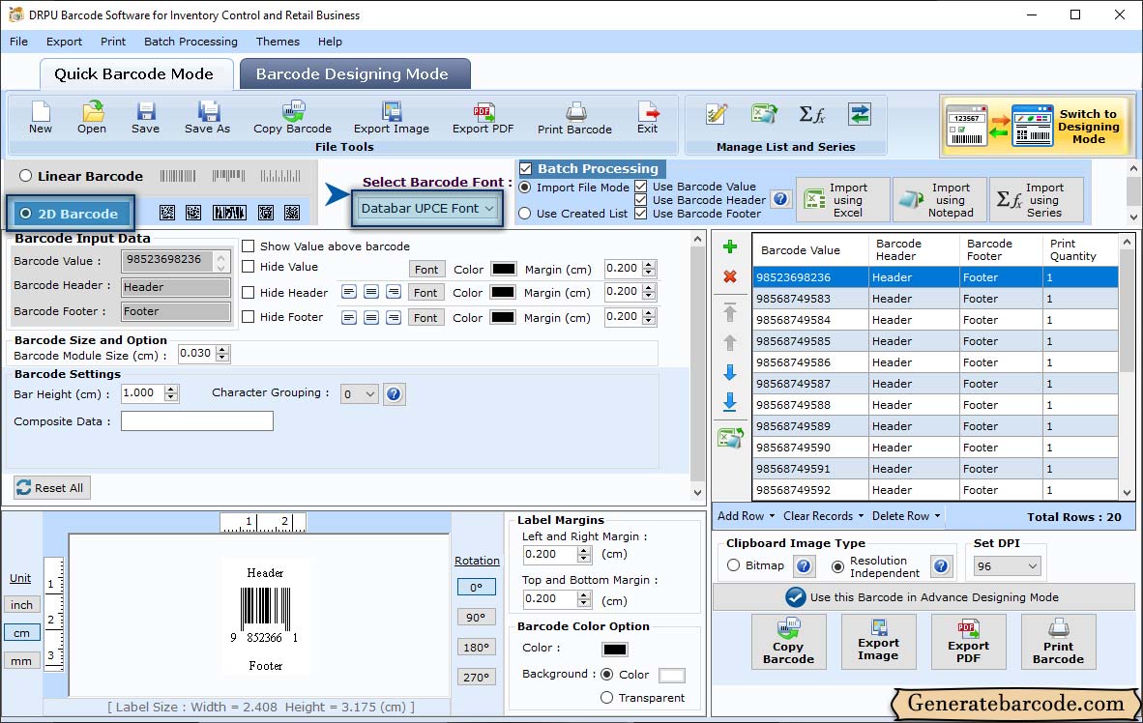
Task: Click the New file icon
Action: (x=40, y=118)
